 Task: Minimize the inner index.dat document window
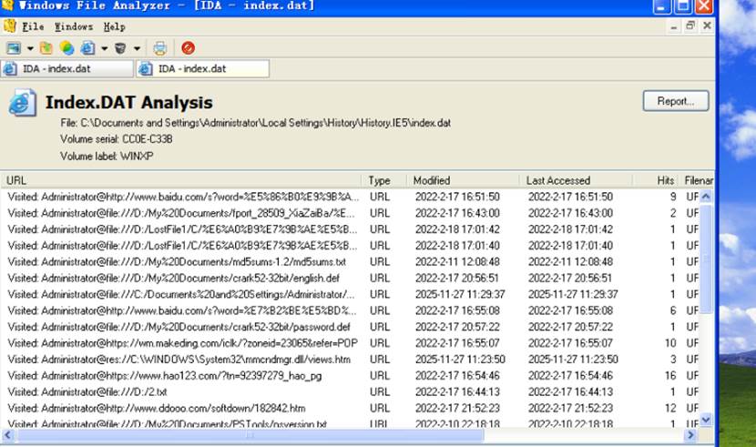pyautogui.click(x=673, y=26)
